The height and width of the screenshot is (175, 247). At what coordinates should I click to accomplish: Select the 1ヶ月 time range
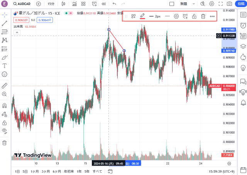click(x=34, y=172)
